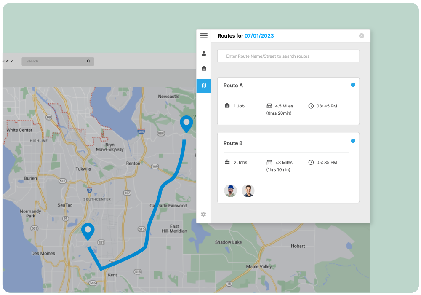
Task: Select the person icon in sidebar
Action: (204, 54)
